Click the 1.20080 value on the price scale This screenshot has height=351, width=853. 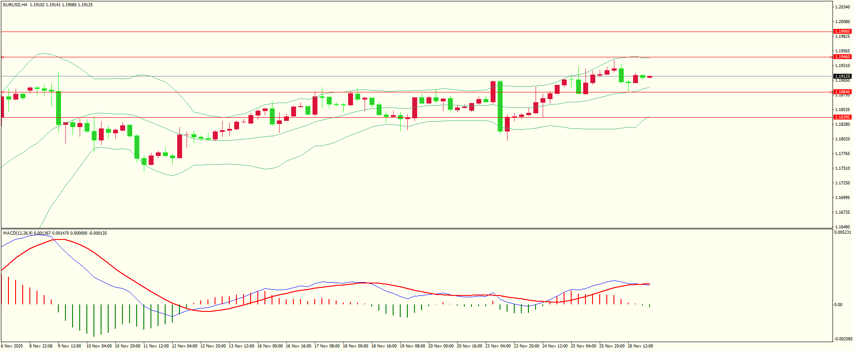click(843, 21)
